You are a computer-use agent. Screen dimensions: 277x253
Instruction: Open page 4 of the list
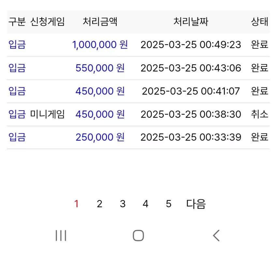(x=145, y=204)
